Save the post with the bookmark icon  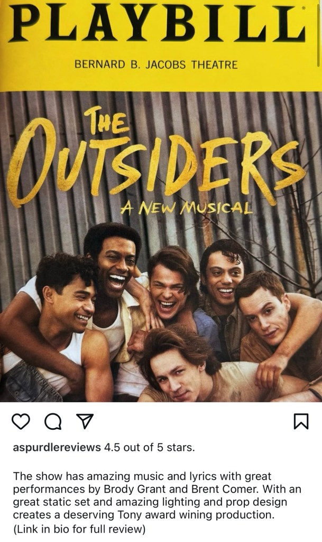tap(301, 422)
